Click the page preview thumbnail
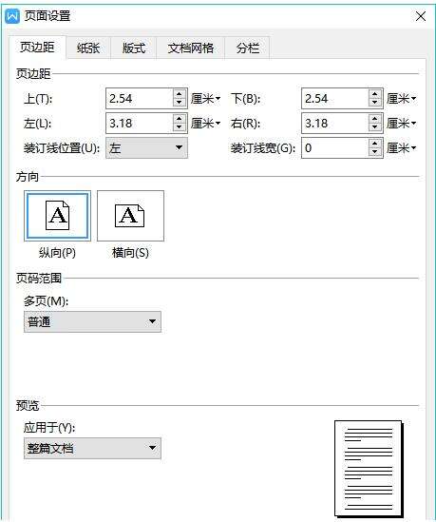This screenshot has width=436, height=522. [369, 468]
